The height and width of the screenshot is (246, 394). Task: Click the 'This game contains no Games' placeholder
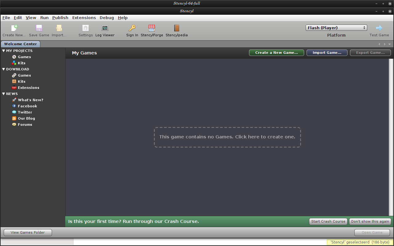(227, 137)
